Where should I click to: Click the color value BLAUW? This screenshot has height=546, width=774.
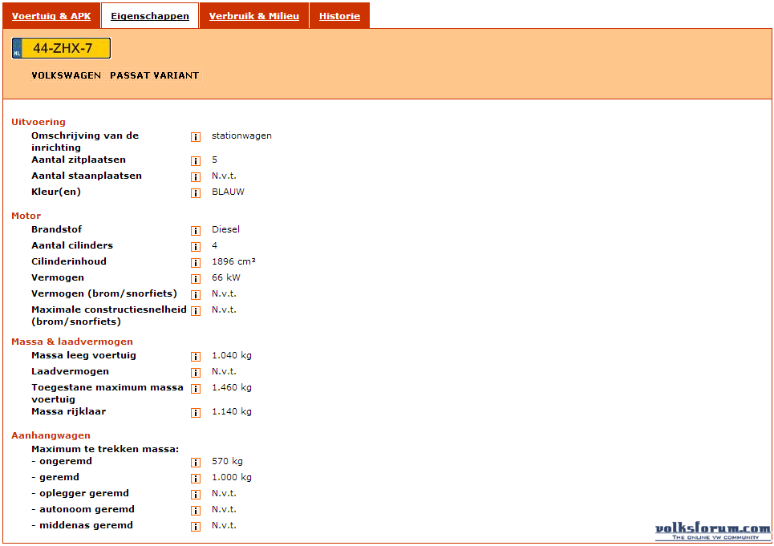[x=228, y=192]
